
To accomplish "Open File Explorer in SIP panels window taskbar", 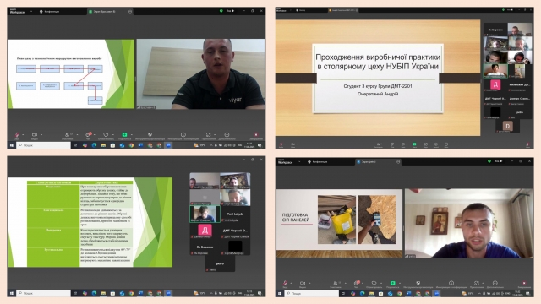I will point(372,294).
